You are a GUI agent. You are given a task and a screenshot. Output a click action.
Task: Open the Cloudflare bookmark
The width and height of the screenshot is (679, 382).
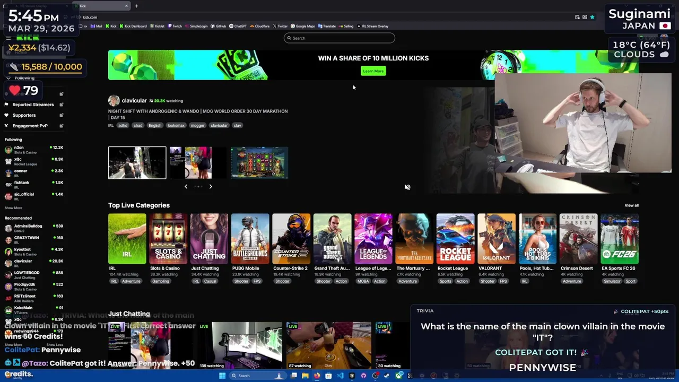tap(260, 26)
